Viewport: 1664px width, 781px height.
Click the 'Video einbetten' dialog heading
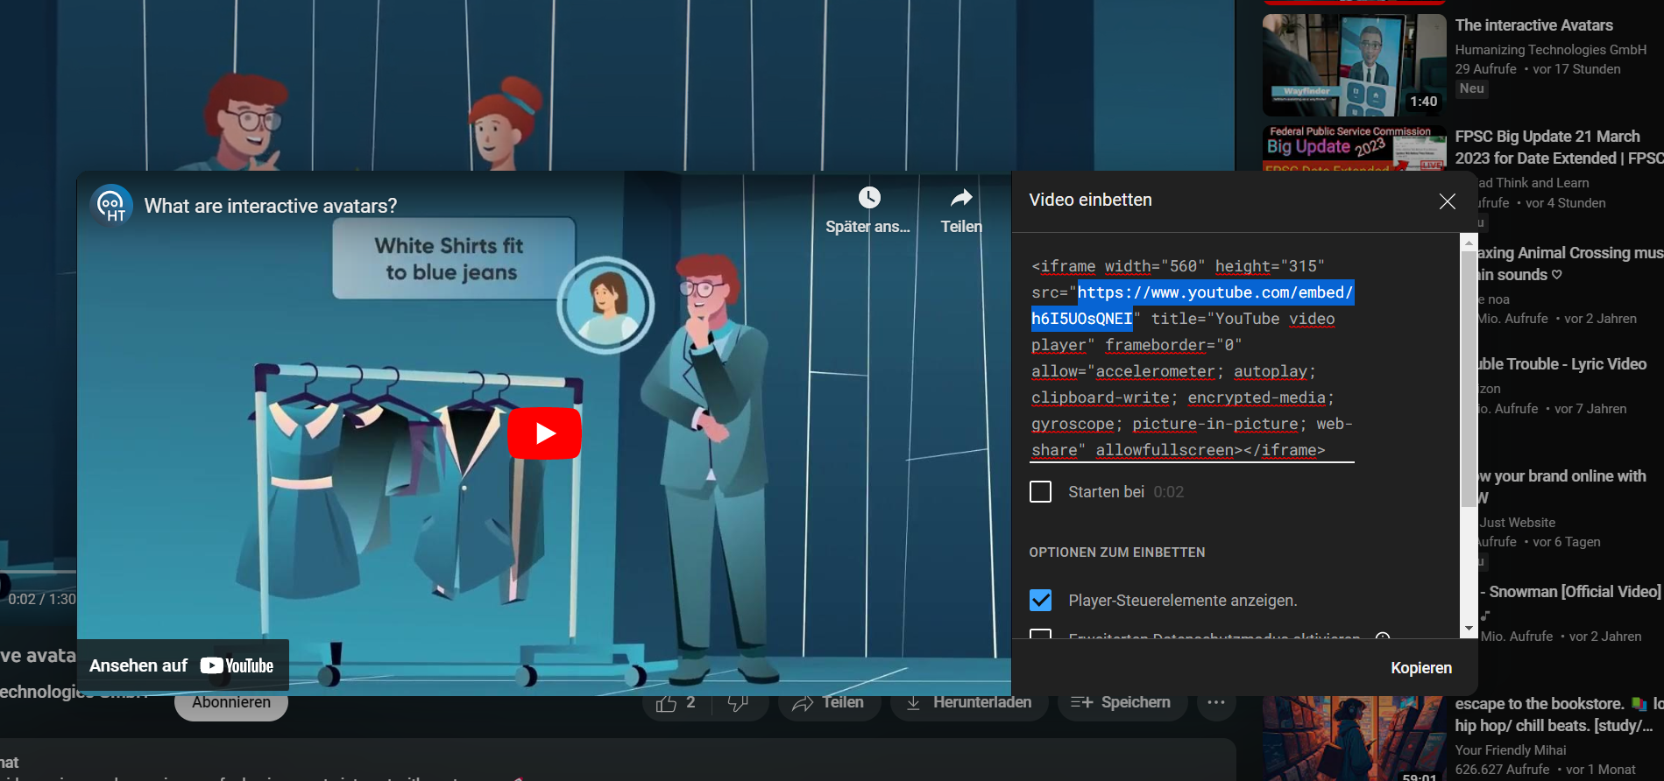pos(1090,200)
